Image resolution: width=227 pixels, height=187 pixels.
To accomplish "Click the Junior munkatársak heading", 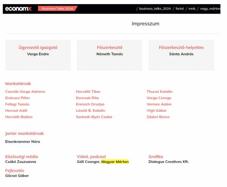I will point(25,133).
